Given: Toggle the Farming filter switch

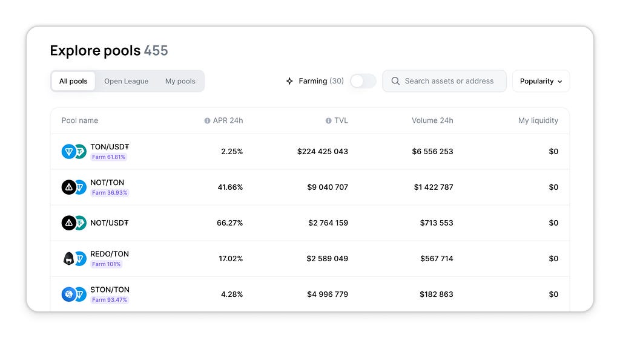Looking at the screenshot, I should click(x=363, y=82).
